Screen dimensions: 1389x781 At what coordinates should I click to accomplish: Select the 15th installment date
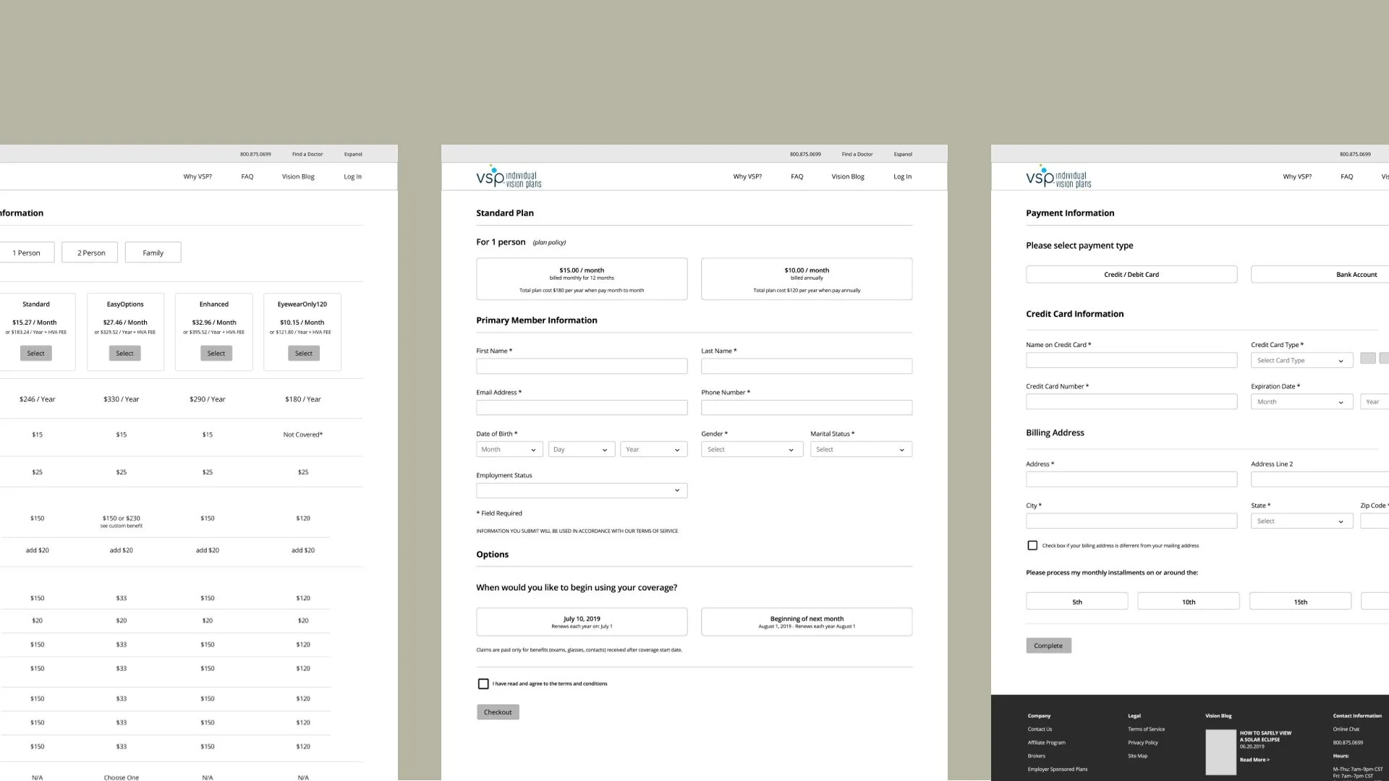coord(1301,602)
